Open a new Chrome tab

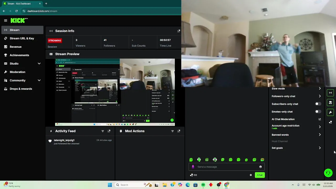pyautogui.click(x=46, y=4)
